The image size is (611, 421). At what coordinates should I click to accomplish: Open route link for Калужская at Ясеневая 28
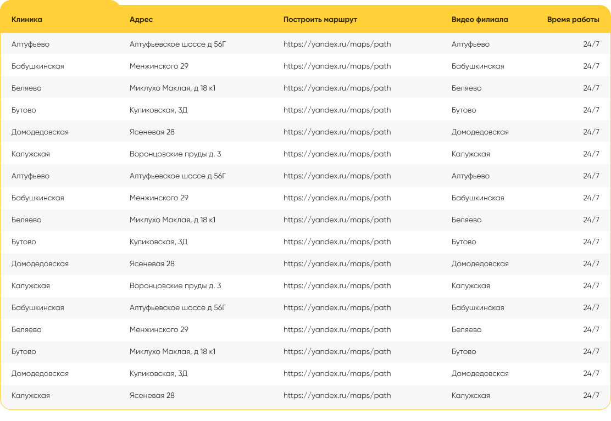[x=337, y=395]
